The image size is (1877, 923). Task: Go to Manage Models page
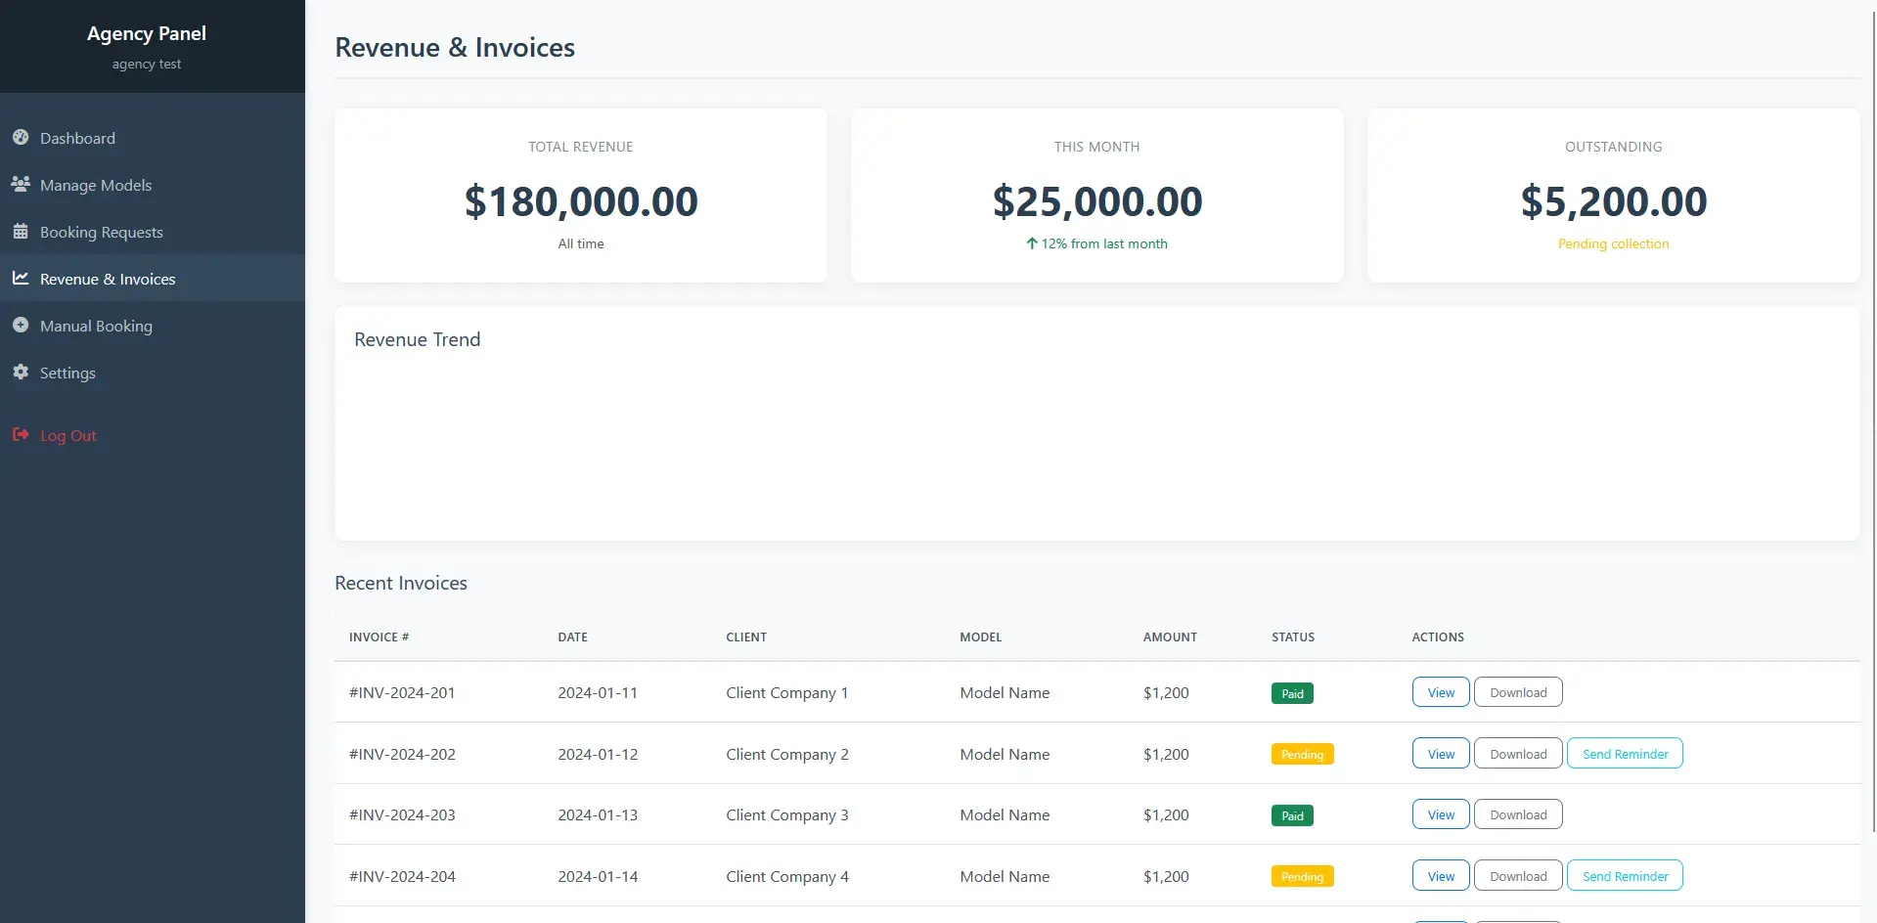coord(96,186)
